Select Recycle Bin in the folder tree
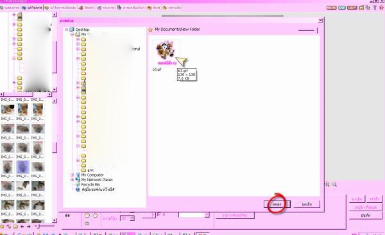Viewport: 385px width, 235px height. 90,184
